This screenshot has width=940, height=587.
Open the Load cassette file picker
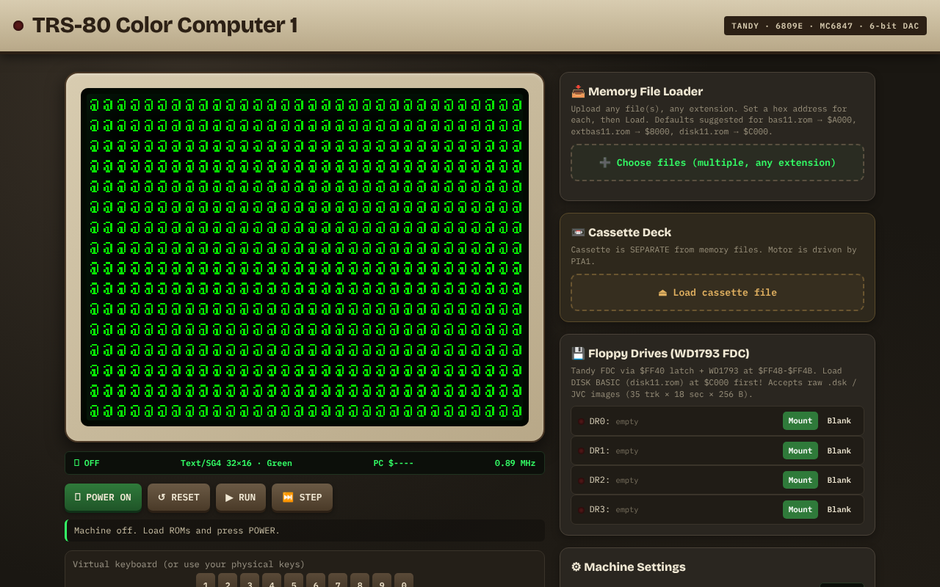click(717, 293)
